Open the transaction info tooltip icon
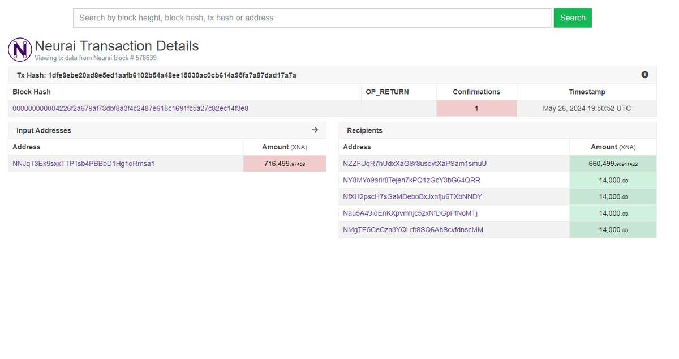 coord(644,74)
